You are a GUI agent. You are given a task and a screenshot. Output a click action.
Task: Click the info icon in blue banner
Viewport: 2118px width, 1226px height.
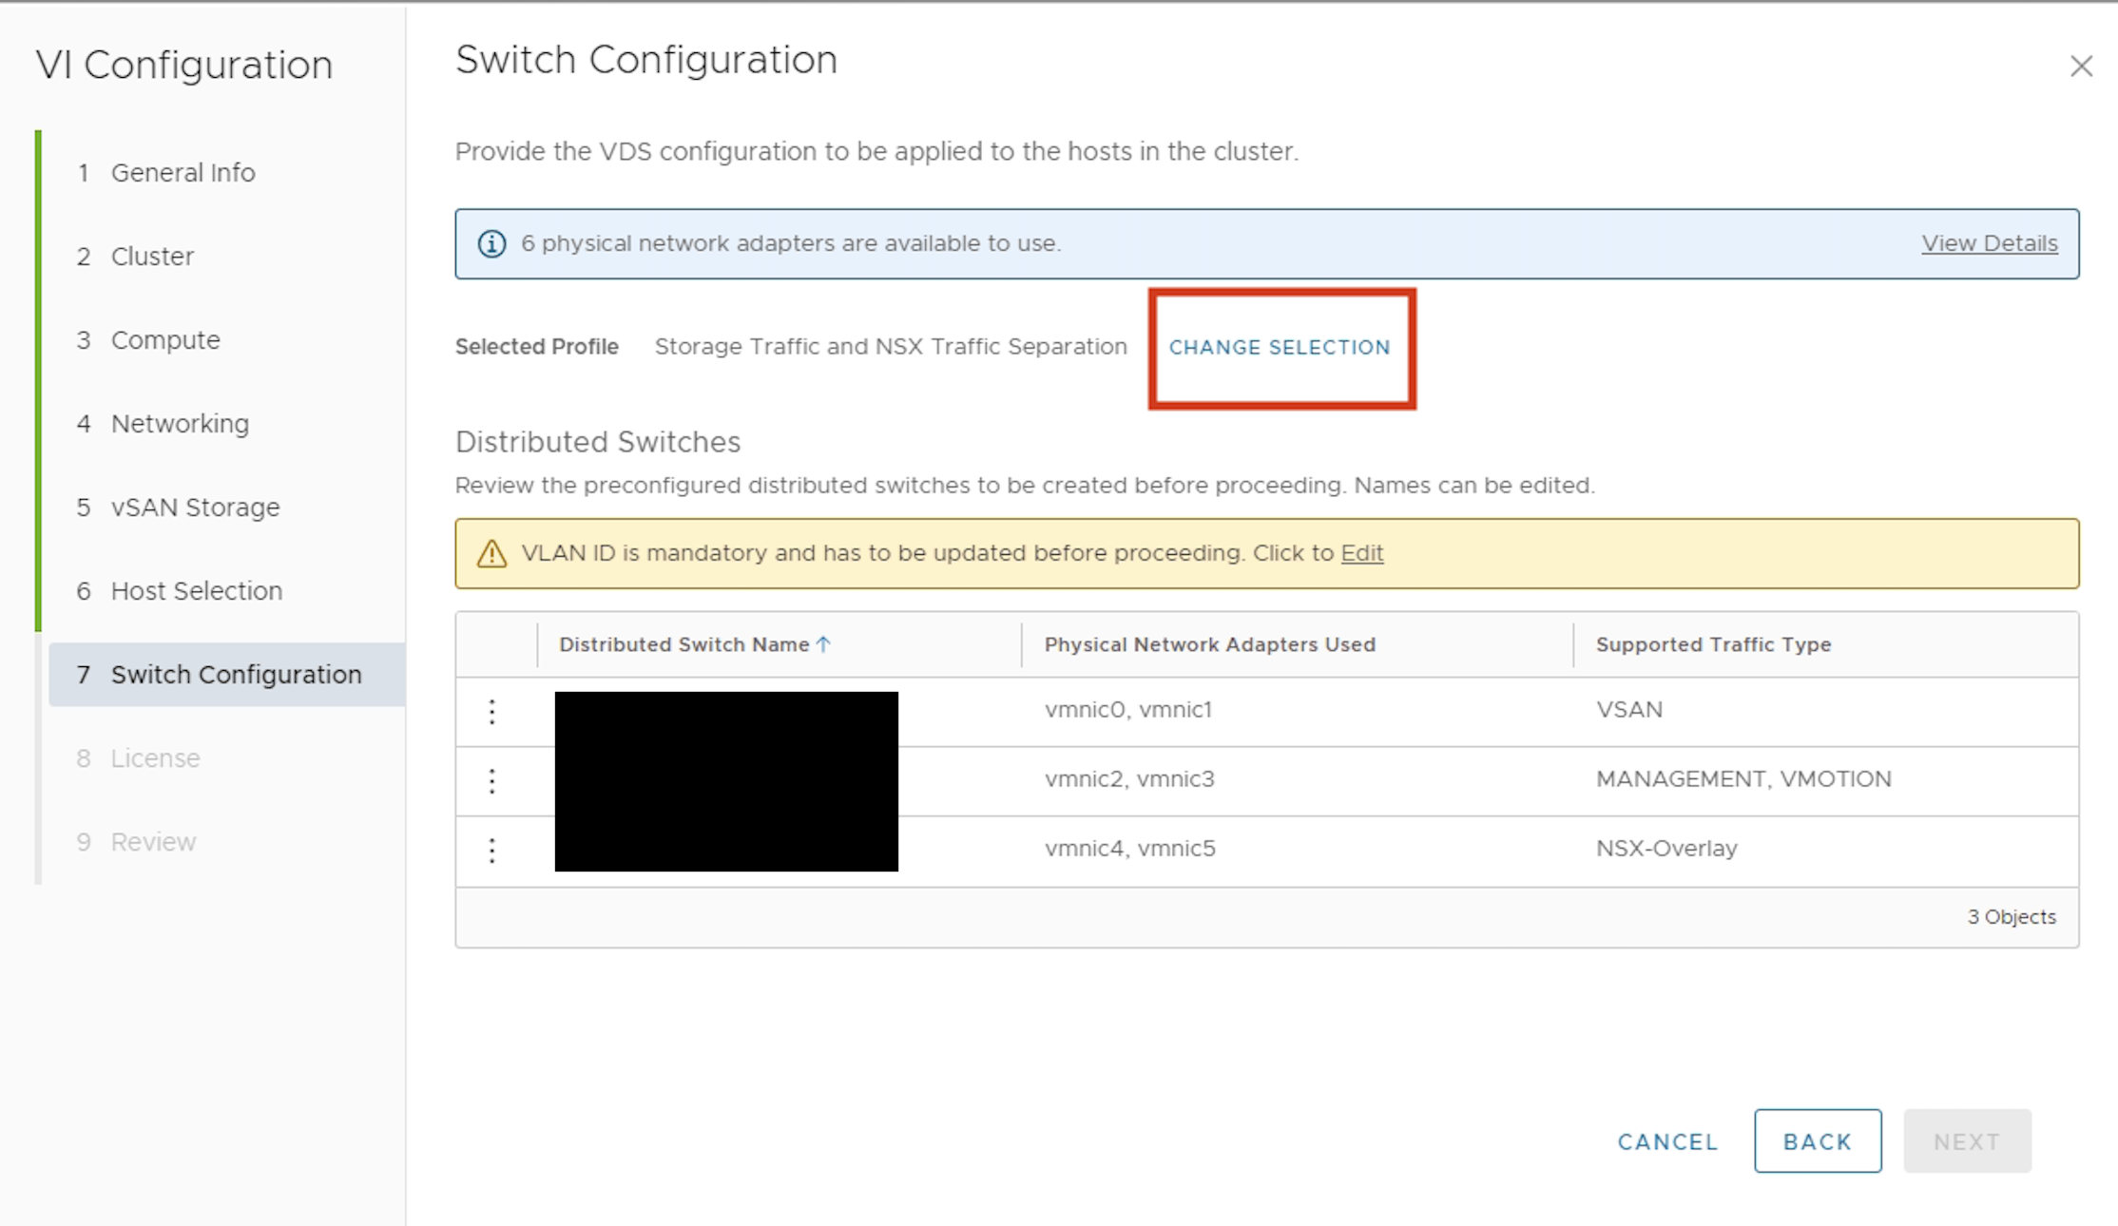[x=491, y=244]
